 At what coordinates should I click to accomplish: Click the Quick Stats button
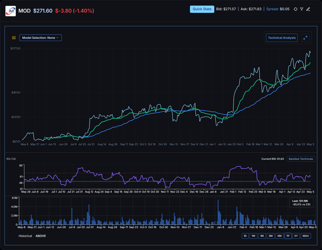pos(202,9)
